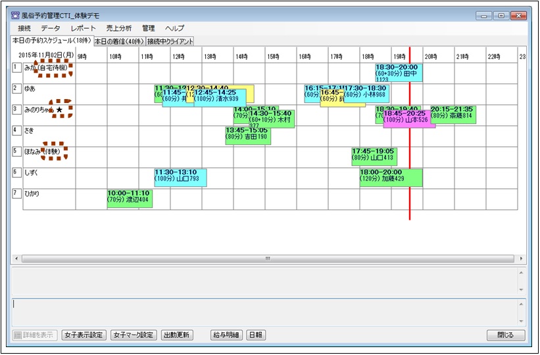540x355 pixels.
Task: Click the 女子表示設定 button
Action: [84, 335]
